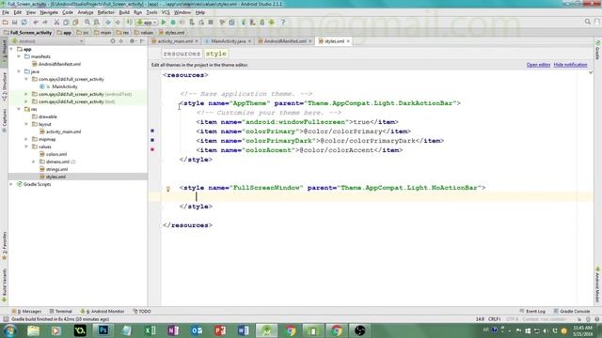This screenshot has height=338, width=602.
Task: Click the Windows Start orb
Action: 9,330
